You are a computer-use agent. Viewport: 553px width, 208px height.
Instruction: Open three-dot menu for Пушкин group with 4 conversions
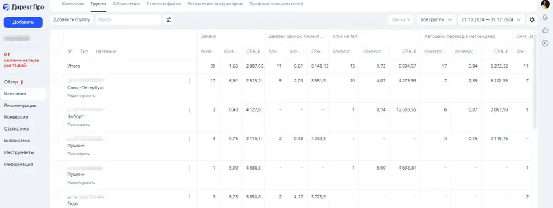point(189,139)
